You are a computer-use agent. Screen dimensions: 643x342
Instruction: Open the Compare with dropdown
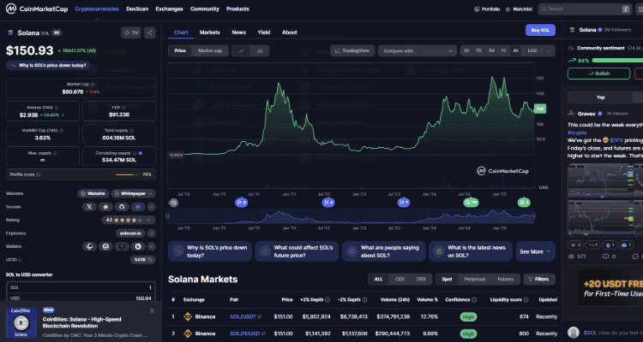tap(413, 50)
